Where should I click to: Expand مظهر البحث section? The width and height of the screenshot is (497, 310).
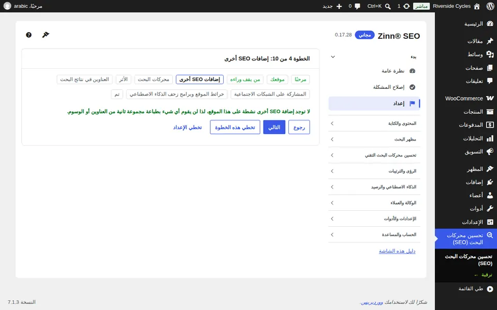[374, 139]
